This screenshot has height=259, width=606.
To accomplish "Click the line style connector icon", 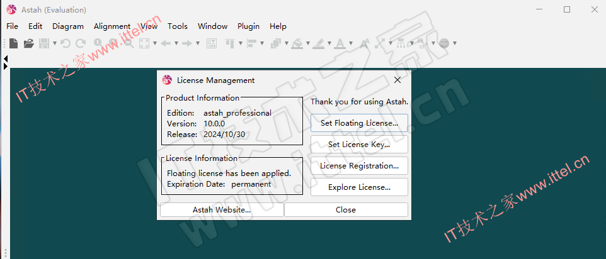I will pyautogui.click(x=380, y=43).
